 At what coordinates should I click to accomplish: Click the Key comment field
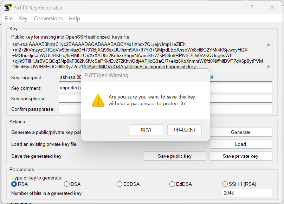click(165, 88)
